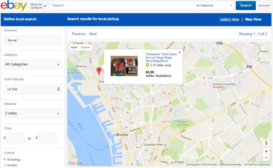Click the Keyword field containing Soccer
This screenshot has height=168, width=273.
(33, 40)
